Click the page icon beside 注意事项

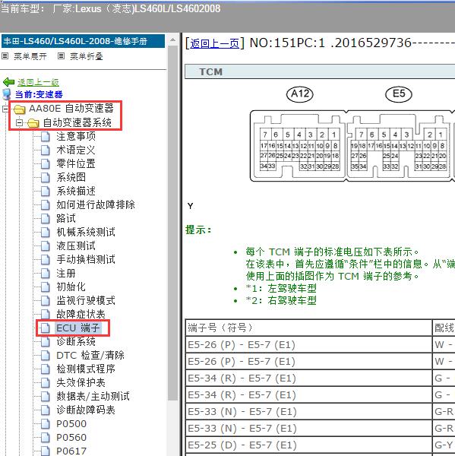pos(46,136)
